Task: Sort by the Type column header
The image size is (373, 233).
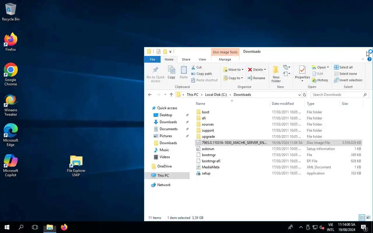Action: 322,104
